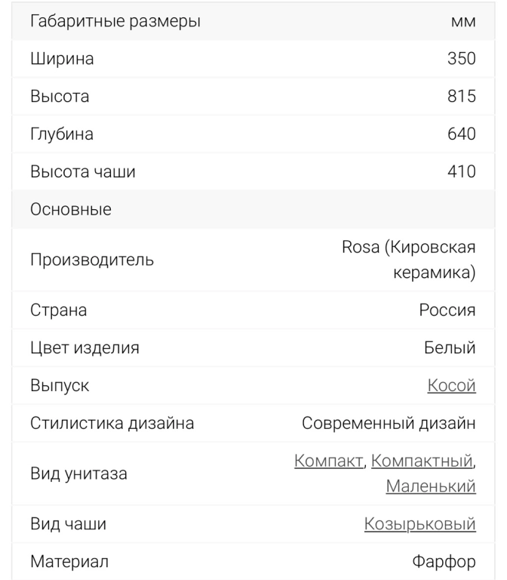Open the Маленький toilet type link

430,486
